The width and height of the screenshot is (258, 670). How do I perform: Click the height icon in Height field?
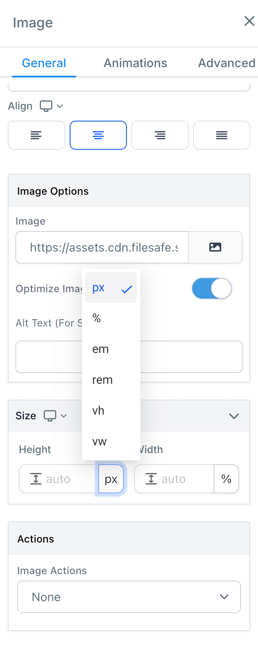(x=35, y=479)
